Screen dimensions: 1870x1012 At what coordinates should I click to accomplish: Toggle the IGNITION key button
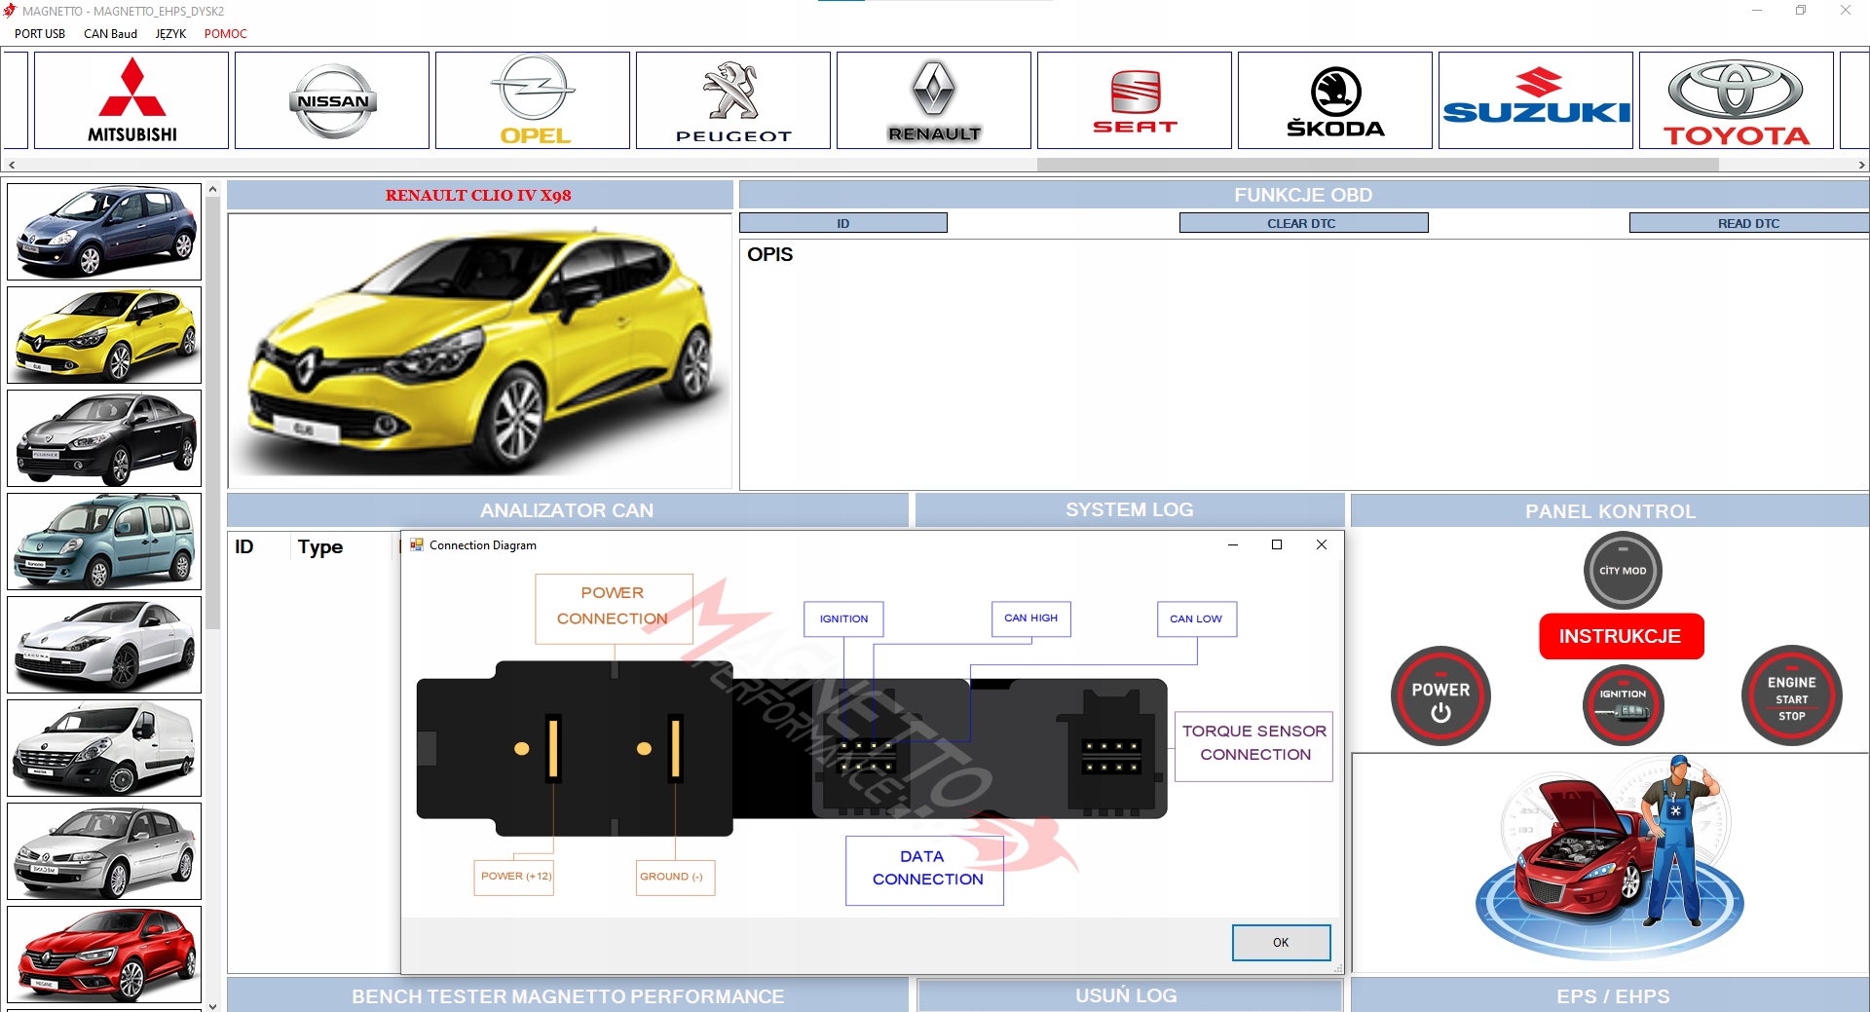(x=1623, y=705)
